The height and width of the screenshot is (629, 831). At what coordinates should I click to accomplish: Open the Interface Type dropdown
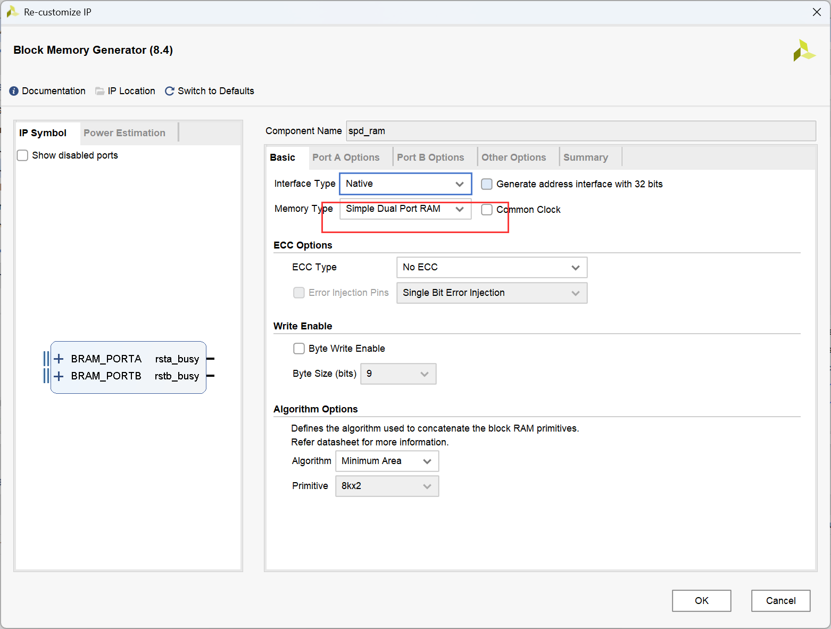[x=405, y=184]
